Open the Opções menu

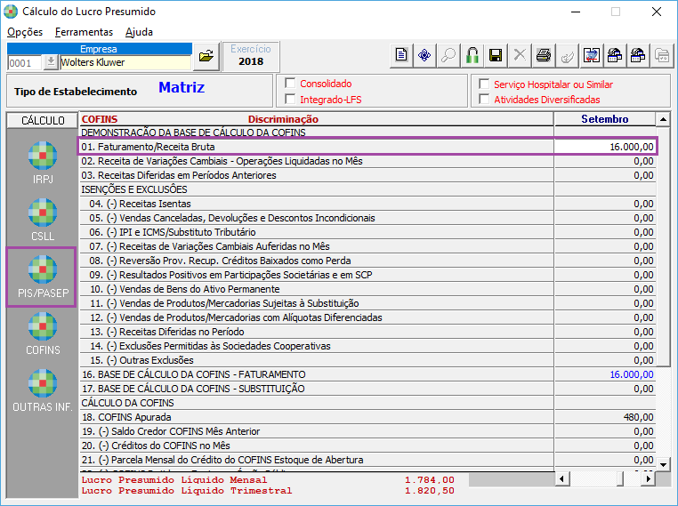(x=25, y=32)
